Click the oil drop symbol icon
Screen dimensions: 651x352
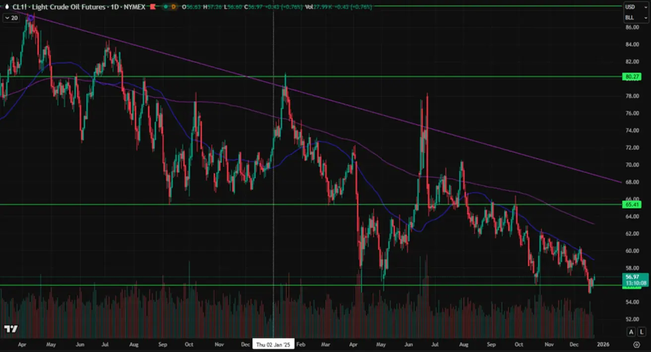click(x=6, y=7)
